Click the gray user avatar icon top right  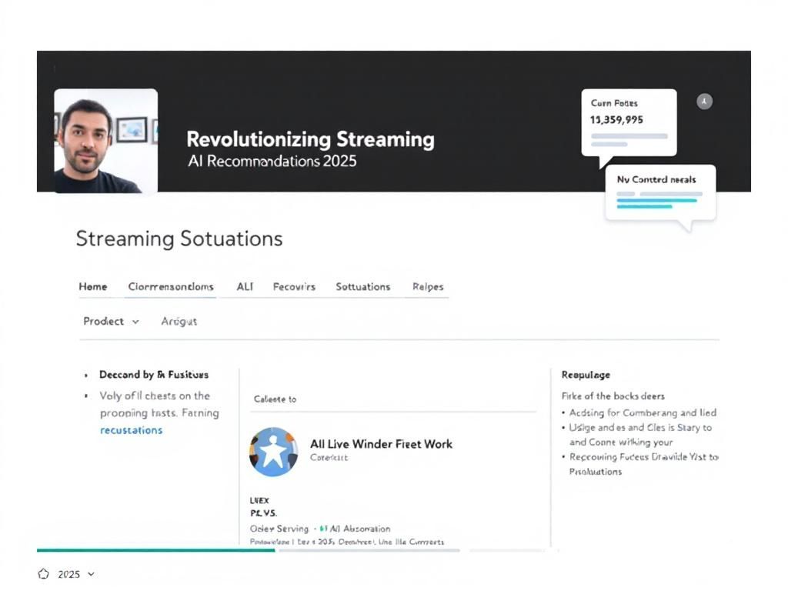click(705, 101)
